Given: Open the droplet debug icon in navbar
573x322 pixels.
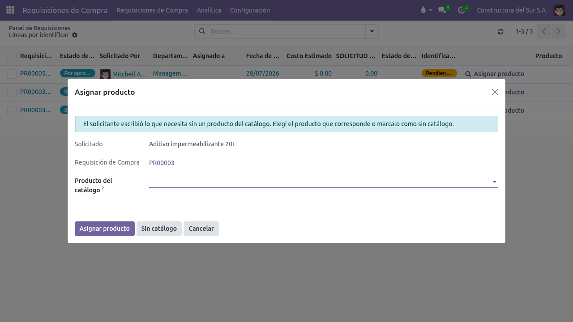Looking at the screenshot, I should point(423,10).
